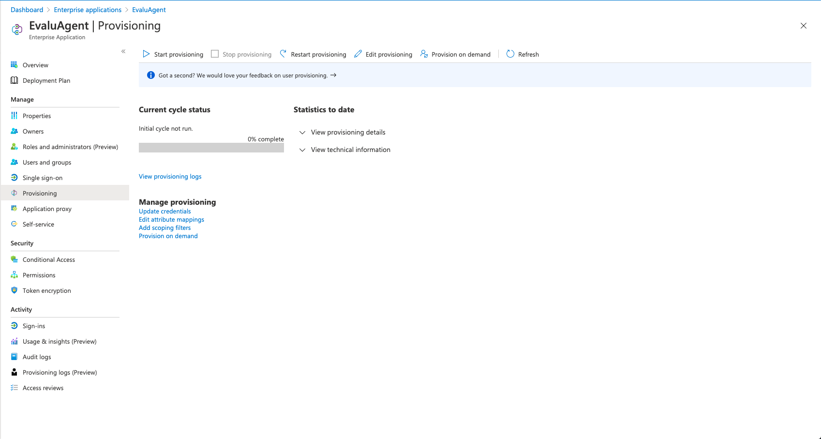Collapse the sidebar with double chevron
This screenshot has height=439, width=821.
(123, 51)
